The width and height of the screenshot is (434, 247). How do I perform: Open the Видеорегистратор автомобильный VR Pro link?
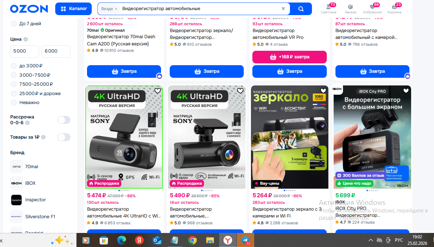278,34
